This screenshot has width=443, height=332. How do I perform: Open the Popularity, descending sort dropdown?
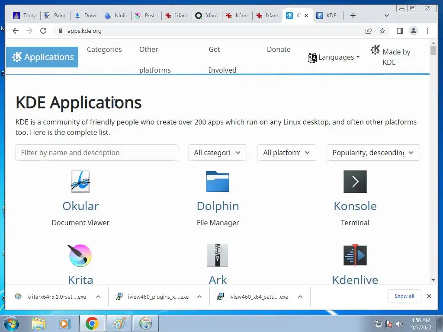[373, 153]
